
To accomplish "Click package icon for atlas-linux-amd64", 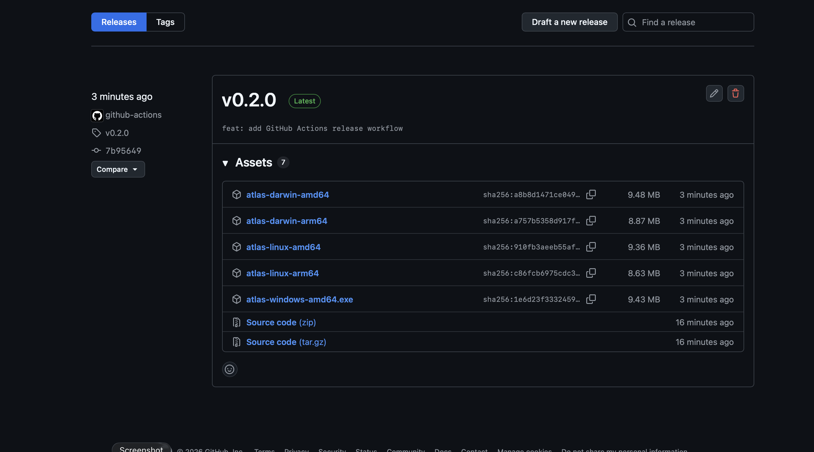I will pos(236,247).
